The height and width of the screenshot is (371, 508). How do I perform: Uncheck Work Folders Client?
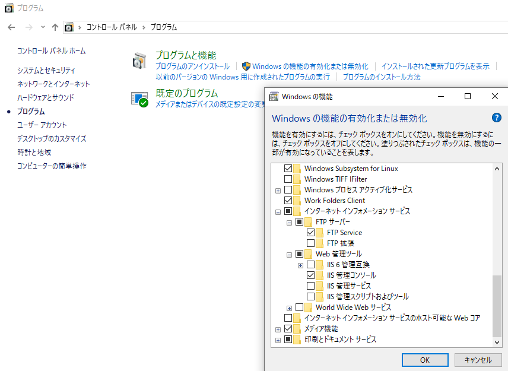288,201
